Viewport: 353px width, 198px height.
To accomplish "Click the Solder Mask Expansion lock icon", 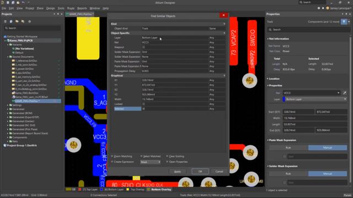I will [x=285, y=183].
